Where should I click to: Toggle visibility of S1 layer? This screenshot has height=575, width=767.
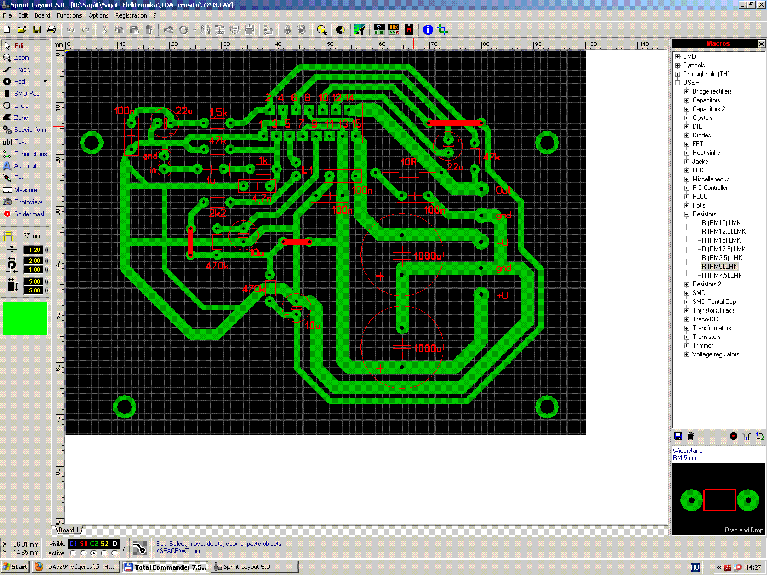click(83, 544)
